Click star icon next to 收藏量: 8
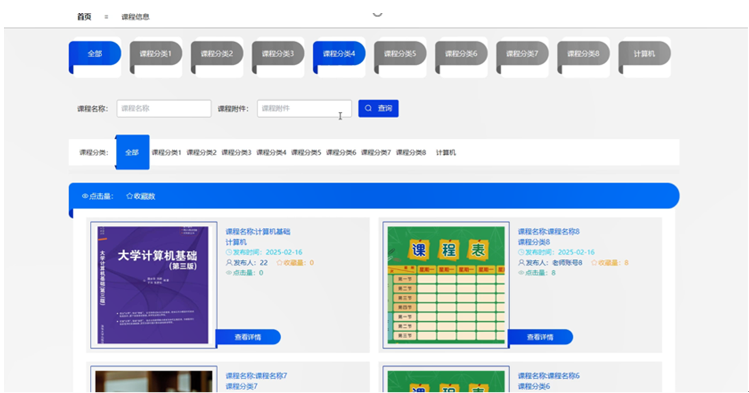 pyautogui.click(x=594, y=263)
